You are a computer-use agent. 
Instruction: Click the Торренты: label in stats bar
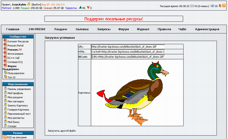[x=71, y=8]
